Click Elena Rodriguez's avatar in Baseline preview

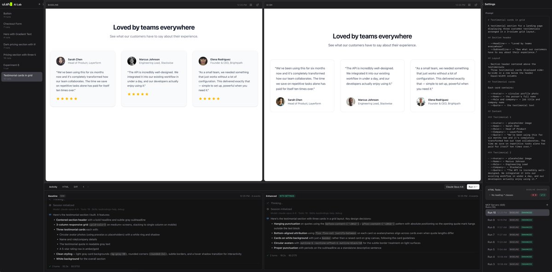[x=203, y=61]
